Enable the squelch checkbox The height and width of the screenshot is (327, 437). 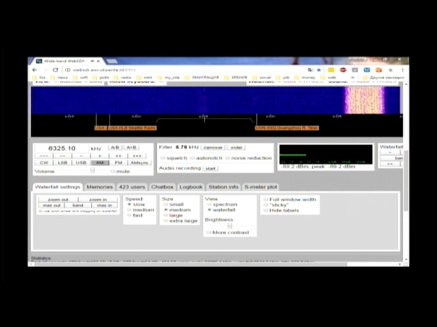pos(163,158)
